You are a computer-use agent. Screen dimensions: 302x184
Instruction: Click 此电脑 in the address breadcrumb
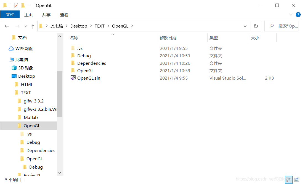coord(57,26)
